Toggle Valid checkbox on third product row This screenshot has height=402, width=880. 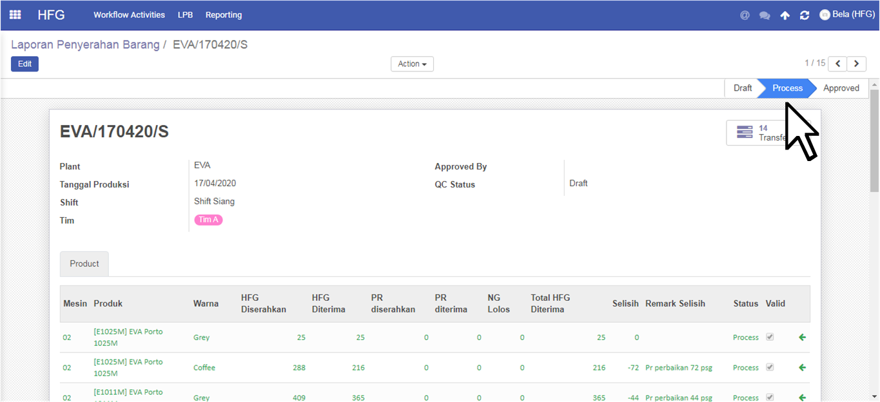pyautogui.click(x=769, y=397)
